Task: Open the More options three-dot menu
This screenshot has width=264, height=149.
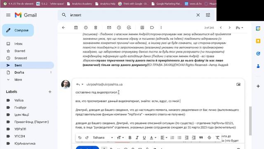Action: 161,28
